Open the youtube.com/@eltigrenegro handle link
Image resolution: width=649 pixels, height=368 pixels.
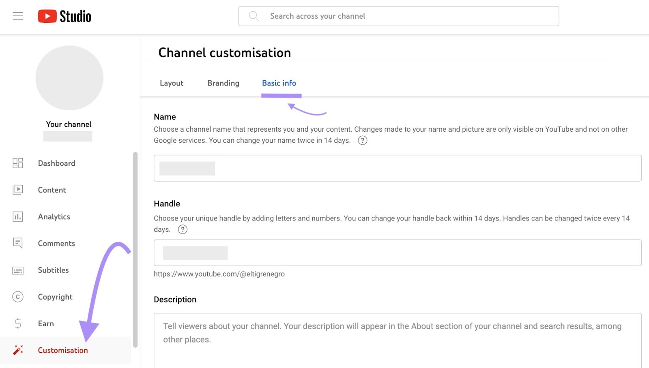219,274
